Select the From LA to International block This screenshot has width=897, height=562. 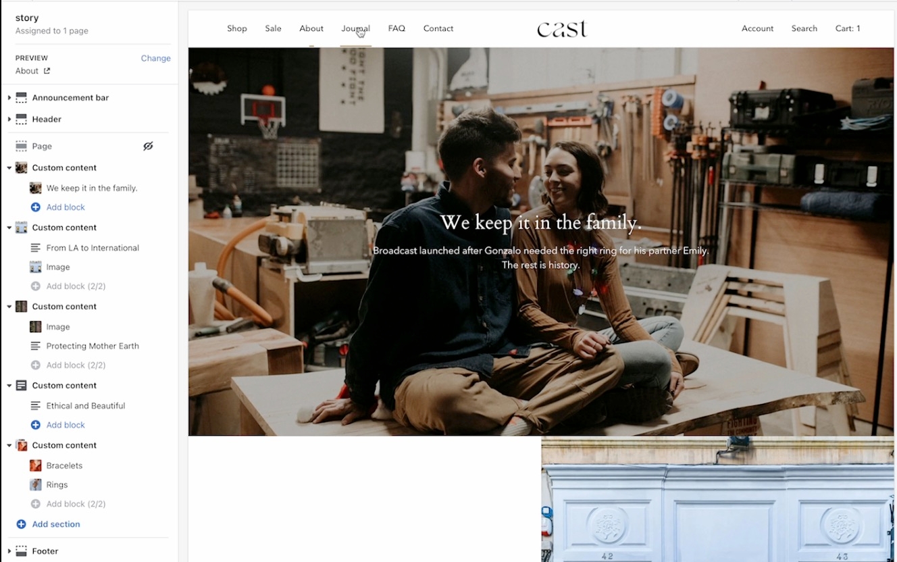(93, 248)
